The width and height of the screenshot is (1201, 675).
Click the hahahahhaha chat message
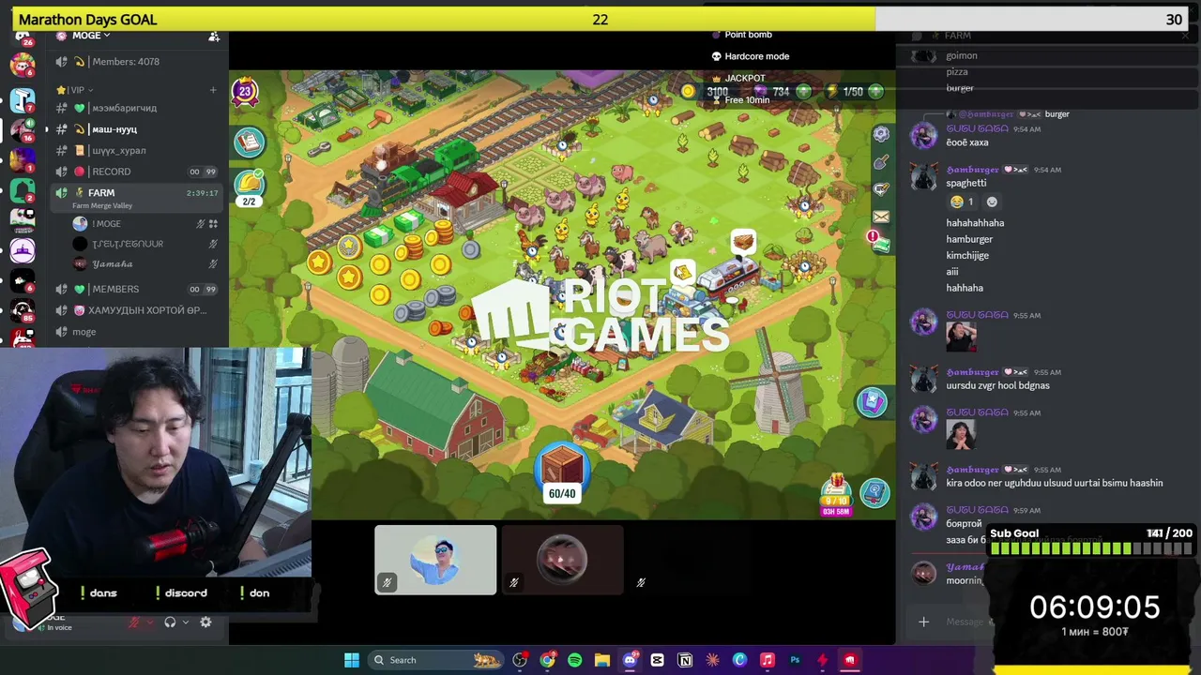click(x=975, y=223)
